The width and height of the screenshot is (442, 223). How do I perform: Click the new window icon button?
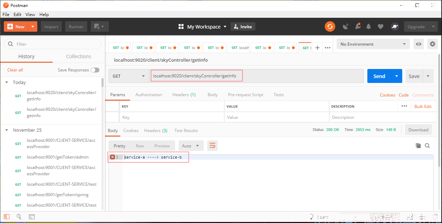[100, 26]
